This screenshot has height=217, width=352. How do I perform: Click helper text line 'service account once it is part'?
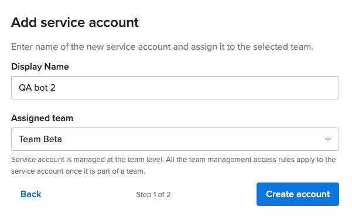tap(78, 171)
